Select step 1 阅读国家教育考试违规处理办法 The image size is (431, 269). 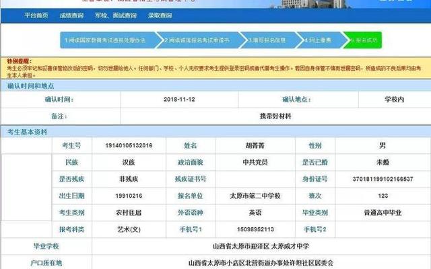point(108,40)
